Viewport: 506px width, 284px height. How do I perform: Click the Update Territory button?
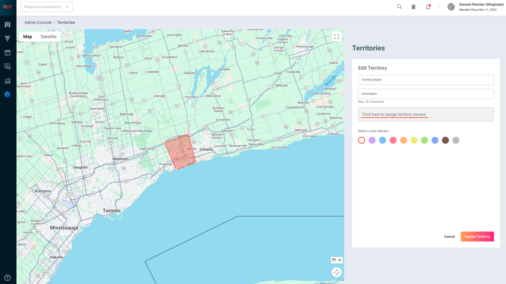click(477, 236)
